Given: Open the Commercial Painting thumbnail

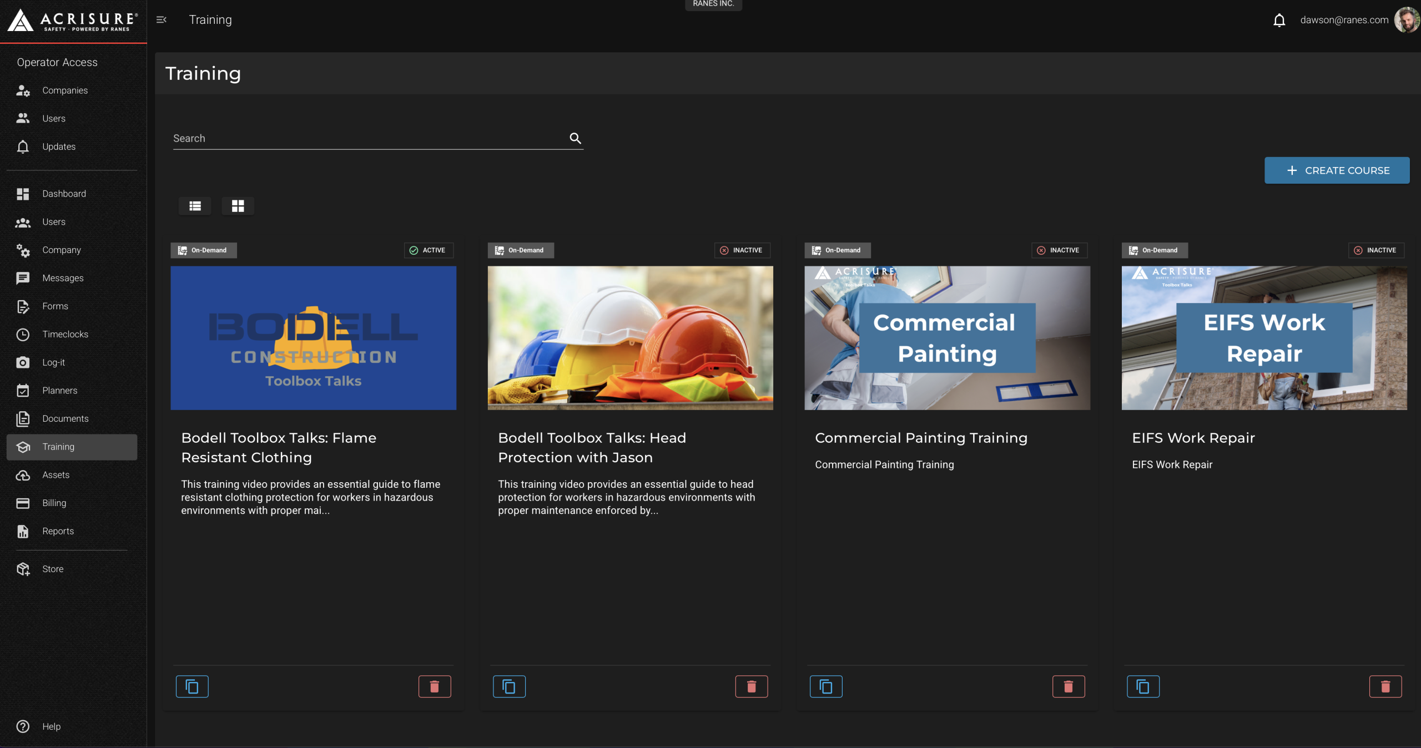Looking at the screenshot, I should tap(947, 338).
